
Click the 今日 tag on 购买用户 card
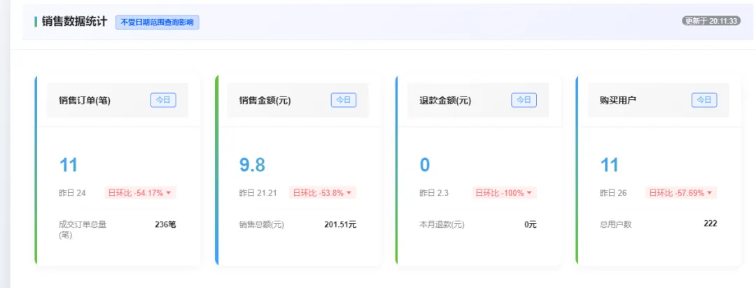[x=704, y=100]
